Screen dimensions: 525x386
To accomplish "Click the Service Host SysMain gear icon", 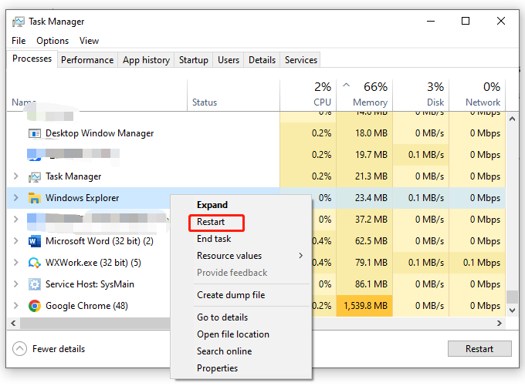I will pyautogui.click(x=35, y=284).
